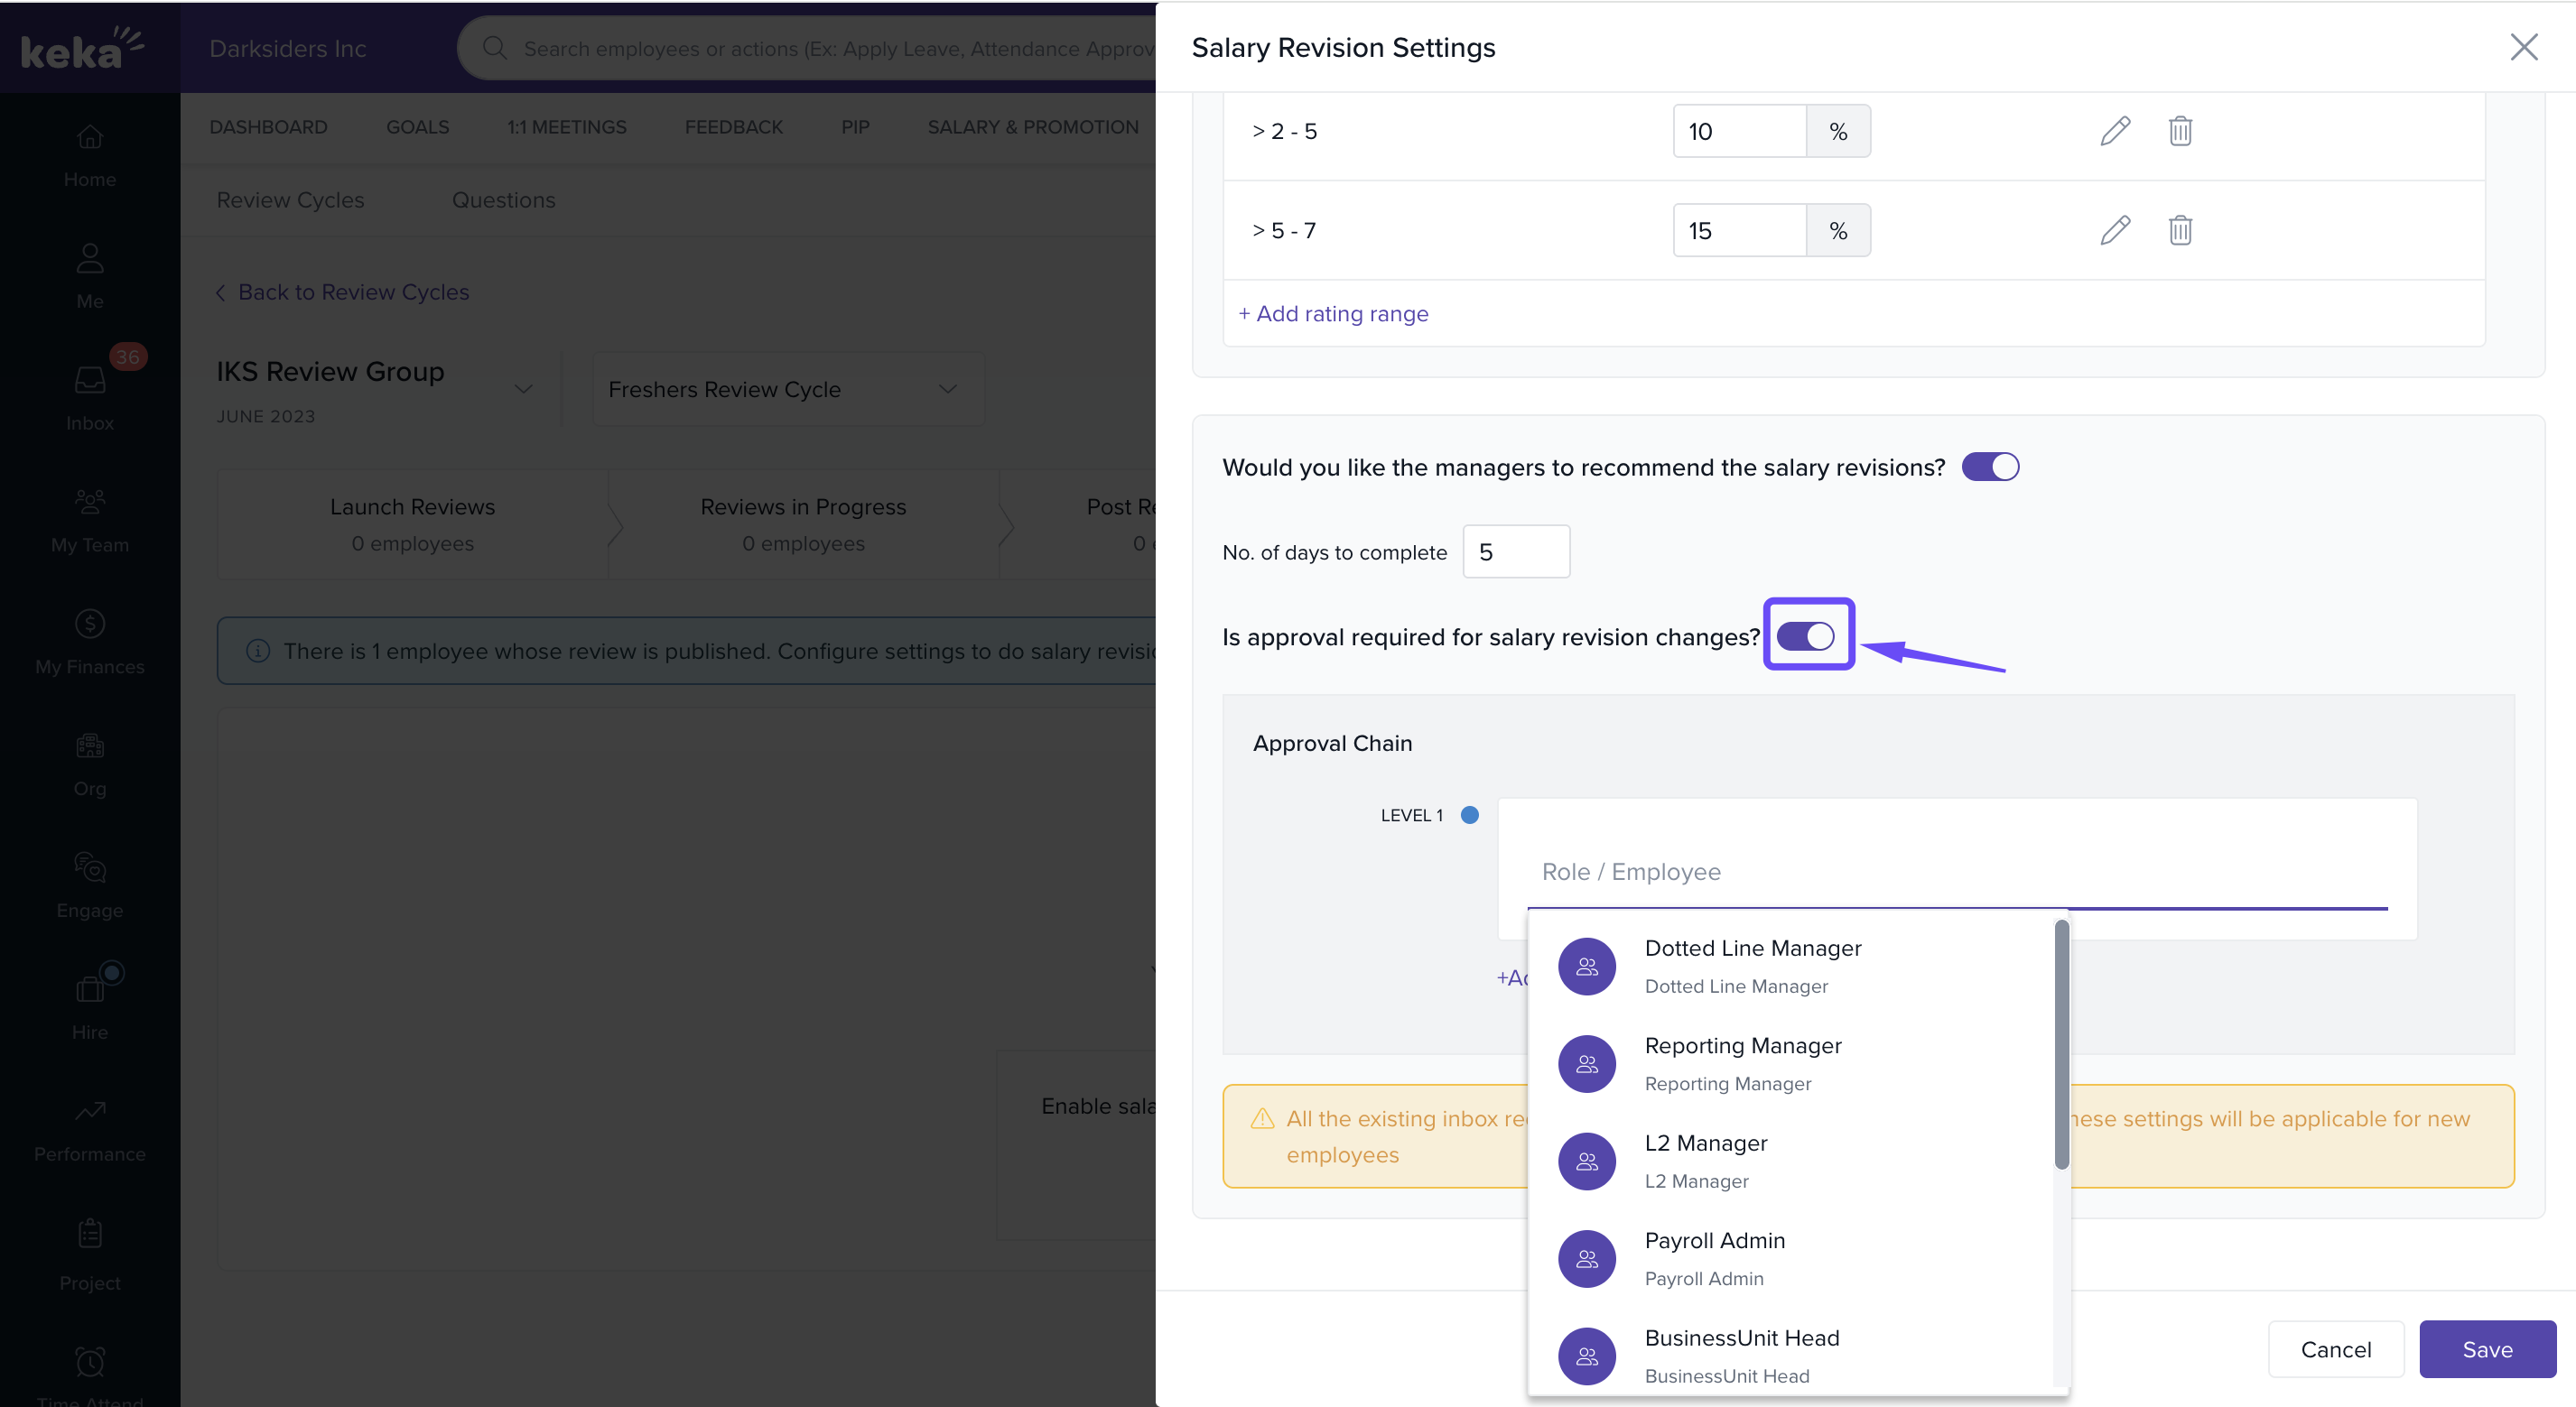This screenshot has height=1407, width=2576.
Task: Open the SALARY & PROMOTION tab
Action: click(1032, 127)
